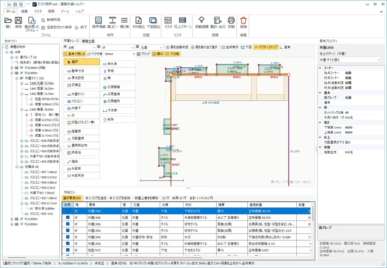Open the ヘルプ ribbon tab

79,11
